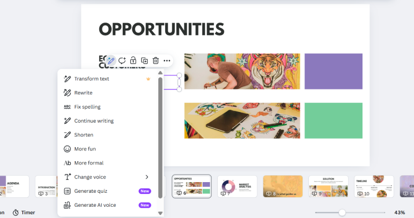
Task: Click the Magic Write pencil icon
Action: 111,61
